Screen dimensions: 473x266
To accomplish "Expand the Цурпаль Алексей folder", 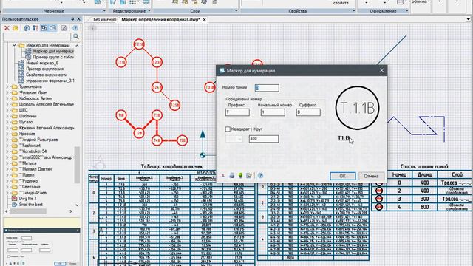I will click(7, 104).
